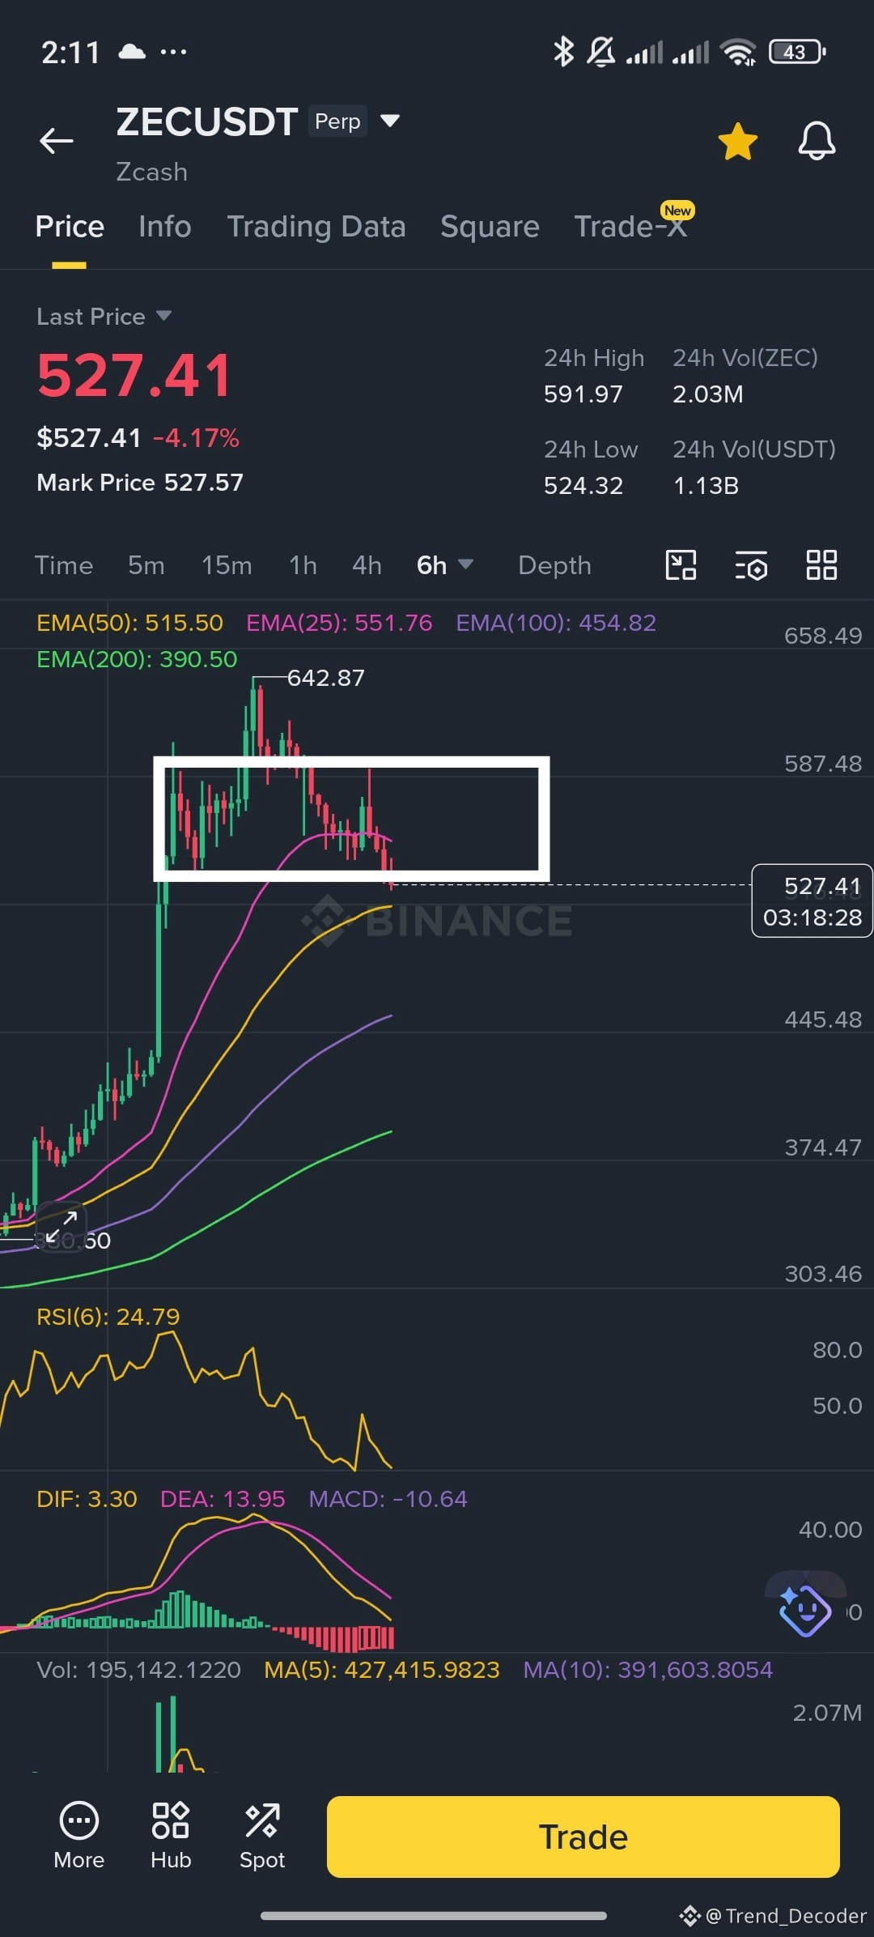Tap the MA(5) volume label

pos(382,1670)
